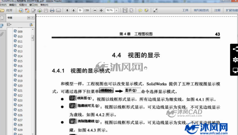Select bookmark 012
238x135 pixels.
[x=20, y=46]
